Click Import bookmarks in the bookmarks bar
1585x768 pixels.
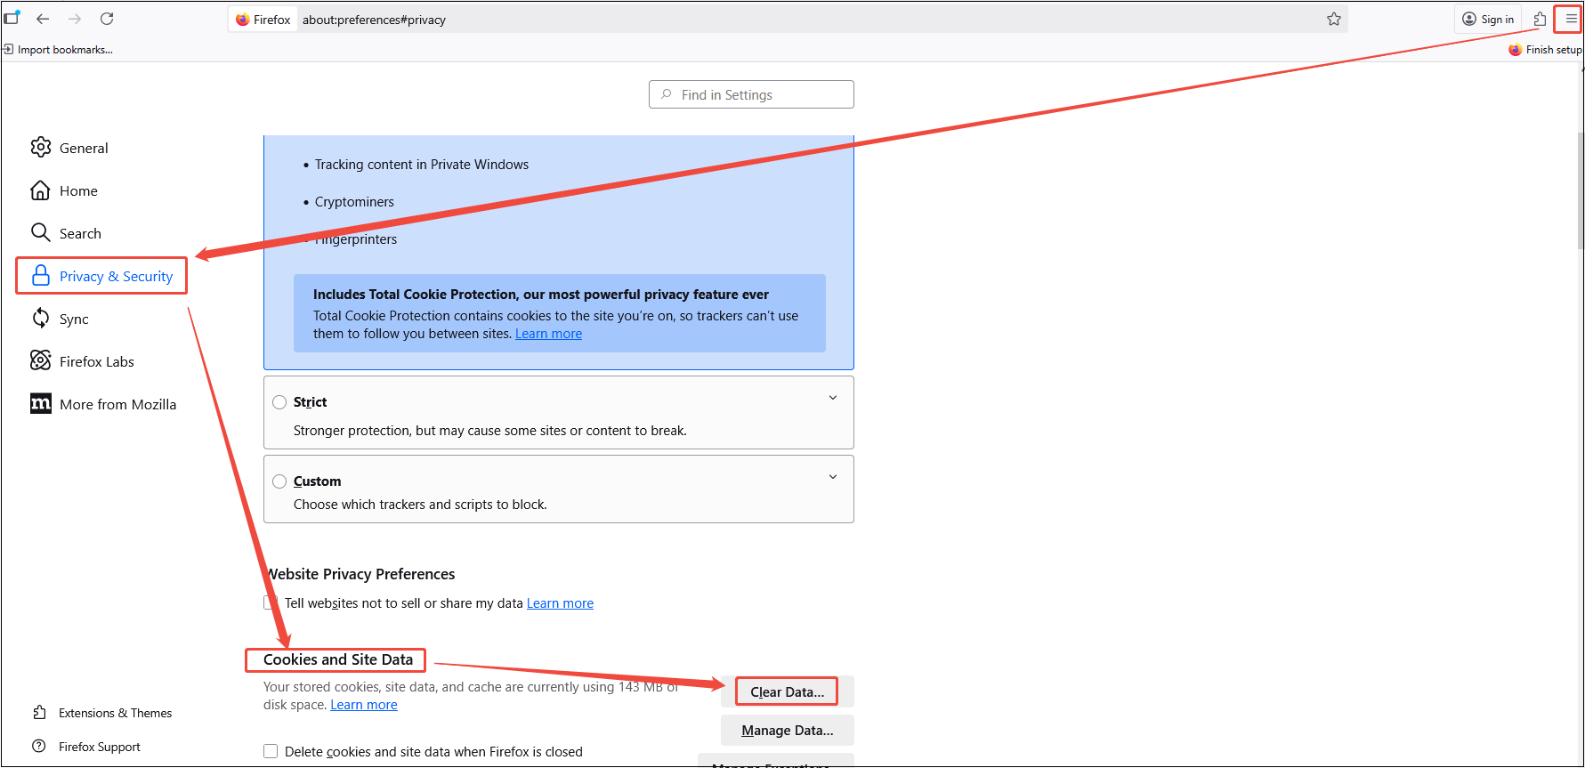tap(59, 50)
